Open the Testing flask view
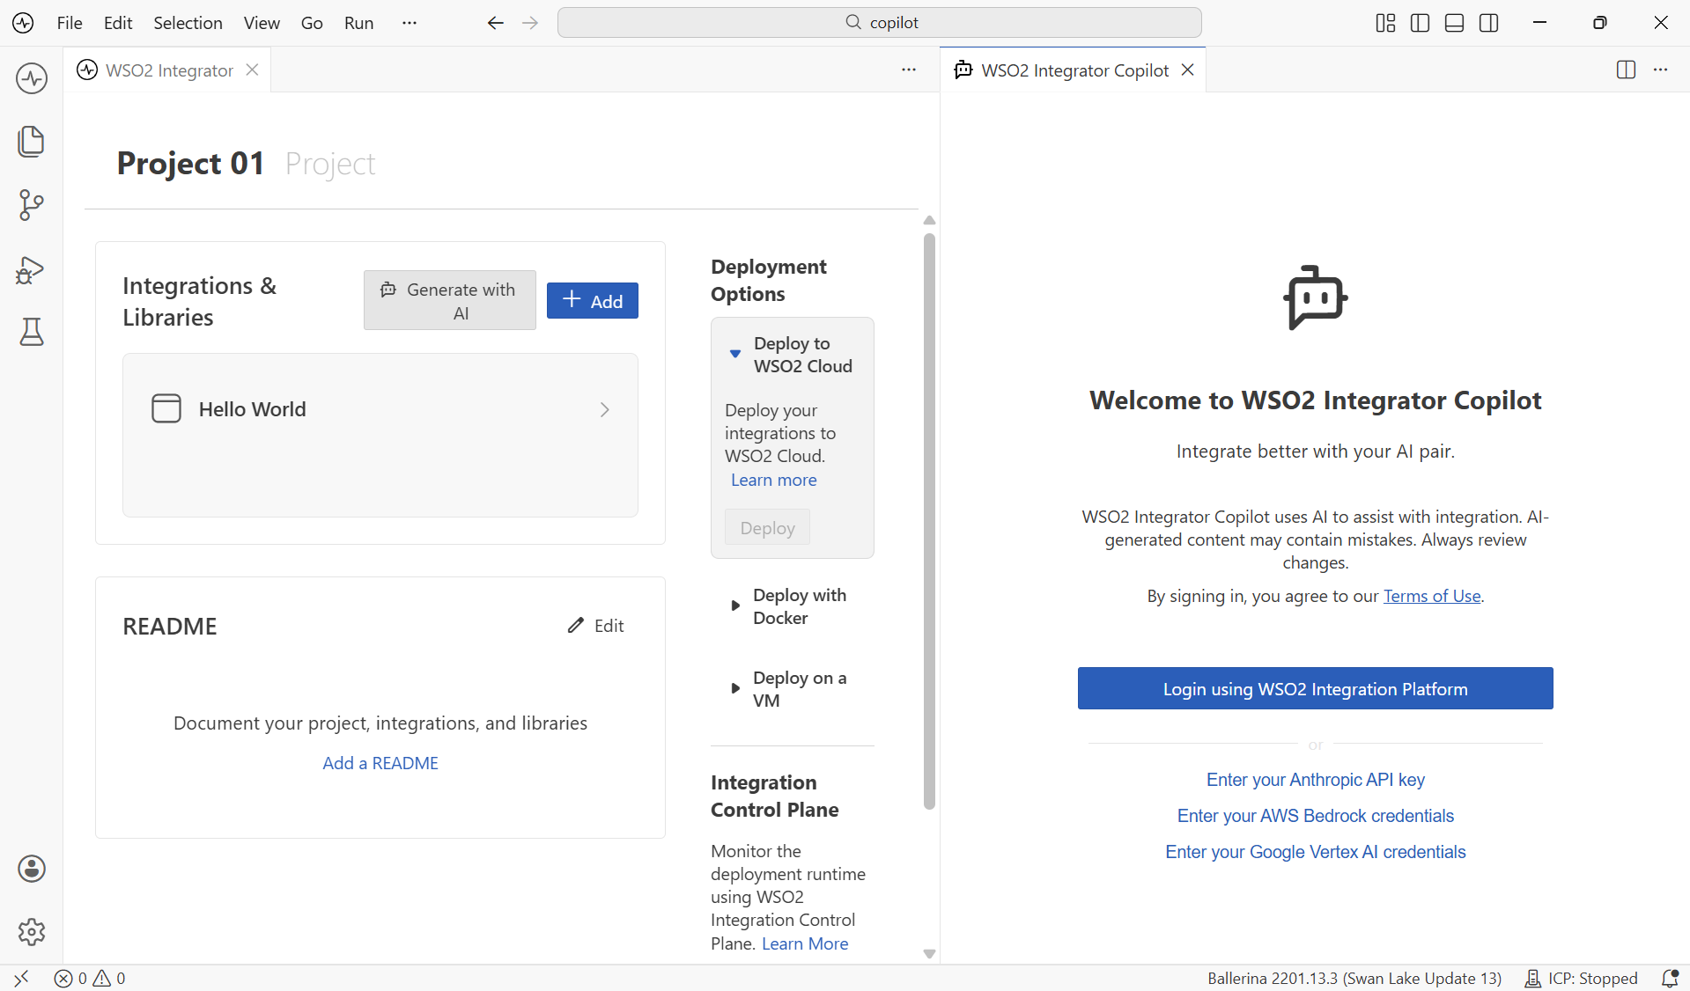This screenshot has height=991, width=1690. point(32,333)
